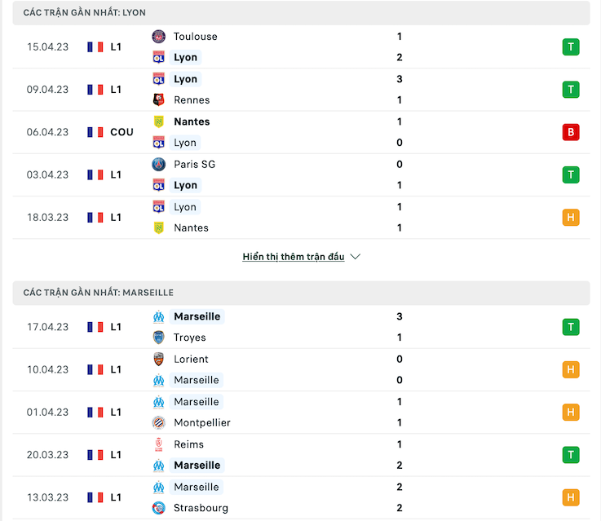Open Marseille team link versus Troyes
This screenshot has height=521, width=601.
[x=197, y=316]
